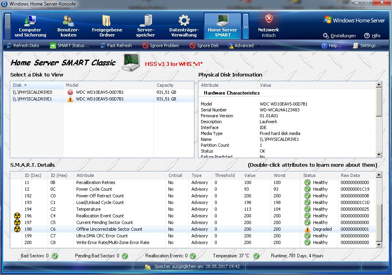392x275 pixels.
Task: Click scroll up arrow in Physical Disk Information
Action: [x=379, y=85]
